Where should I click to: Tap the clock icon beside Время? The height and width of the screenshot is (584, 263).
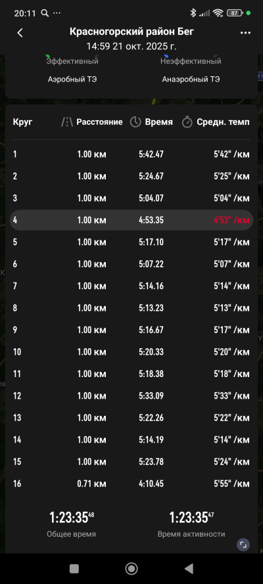135,122
